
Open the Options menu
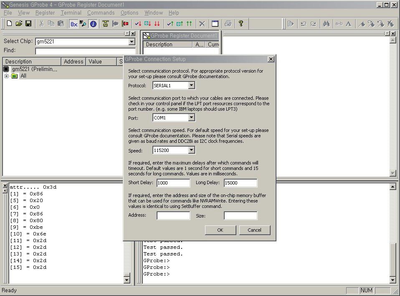click(x=129, y=13)
